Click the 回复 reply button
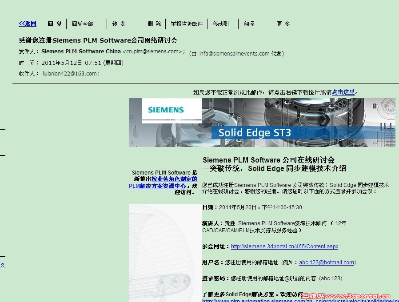 [55, 24]
